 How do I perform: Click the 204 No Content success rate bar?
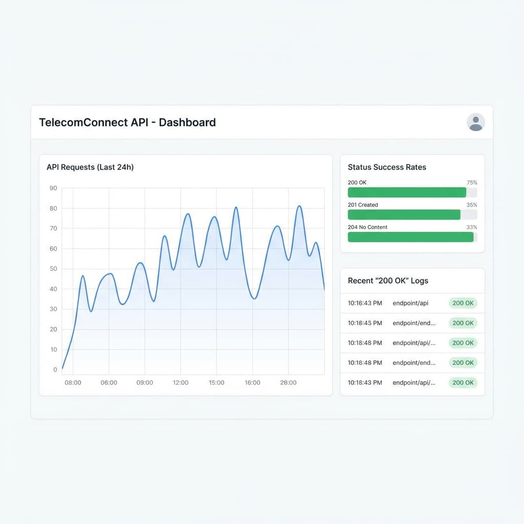[x=412, y=237]
